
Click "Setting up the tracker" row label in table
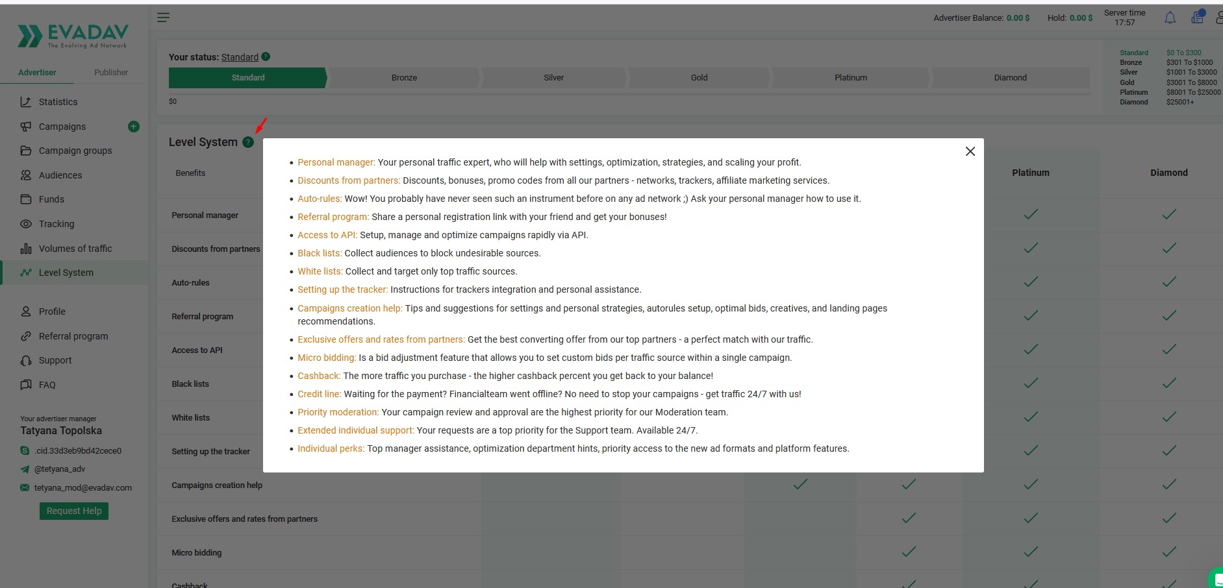coord(210,452)
